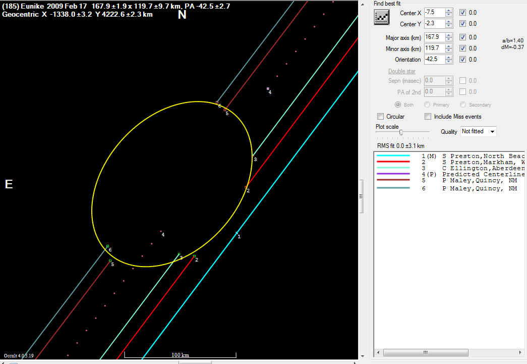This screenshot has width=527, height=364.
Task: Click the Find best fit chart button
Action: (381, 17)
